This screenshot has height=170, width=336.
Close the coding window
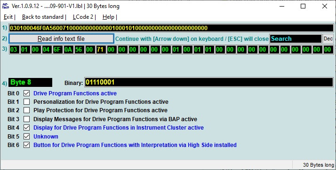325,6
